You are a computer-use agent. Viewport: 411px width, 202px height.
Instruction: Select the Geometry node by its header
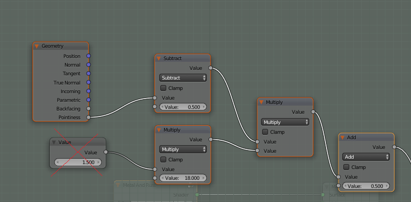tap(61, 46)
